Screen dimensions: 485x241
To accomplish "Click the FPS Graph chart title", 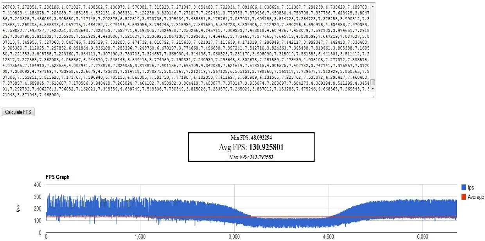I will [57, 177].
